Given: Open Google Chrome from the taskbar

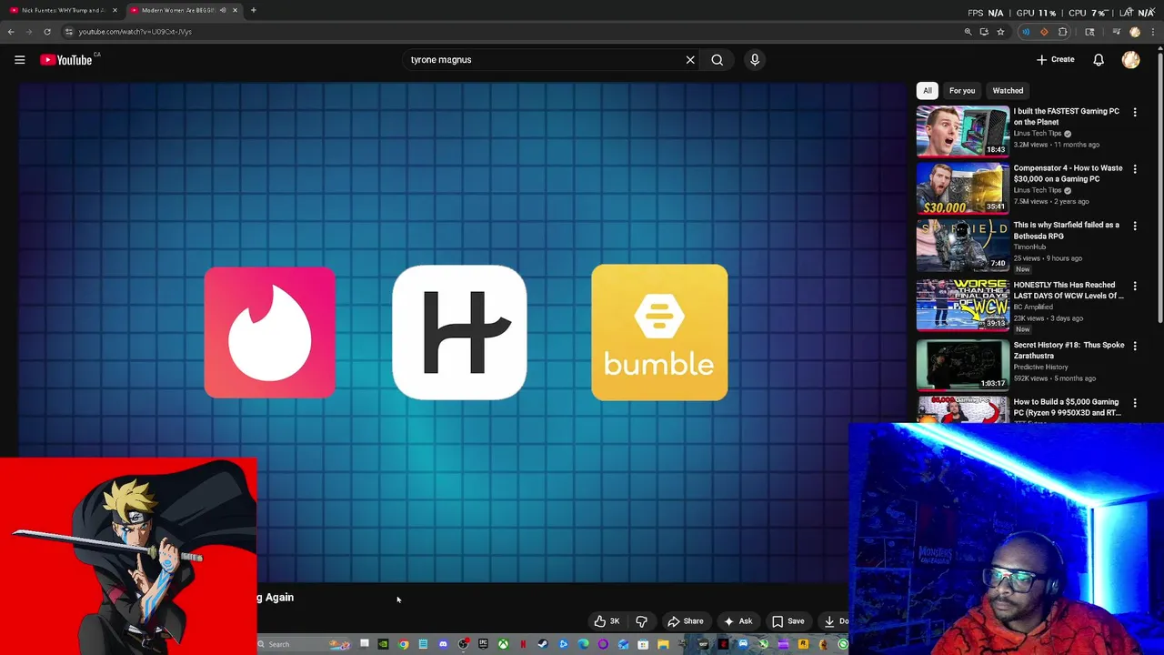Looking at the screenshot, I should tap(404, 644).
